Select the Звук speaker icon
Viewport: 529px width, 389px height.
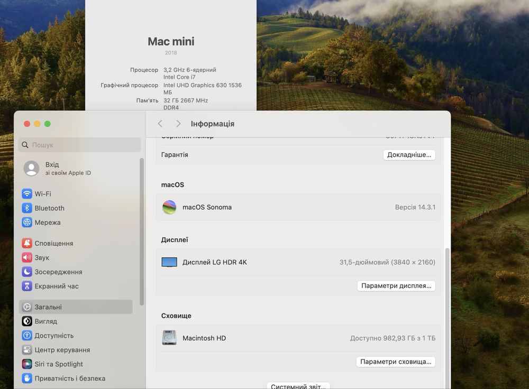[27, 257]
